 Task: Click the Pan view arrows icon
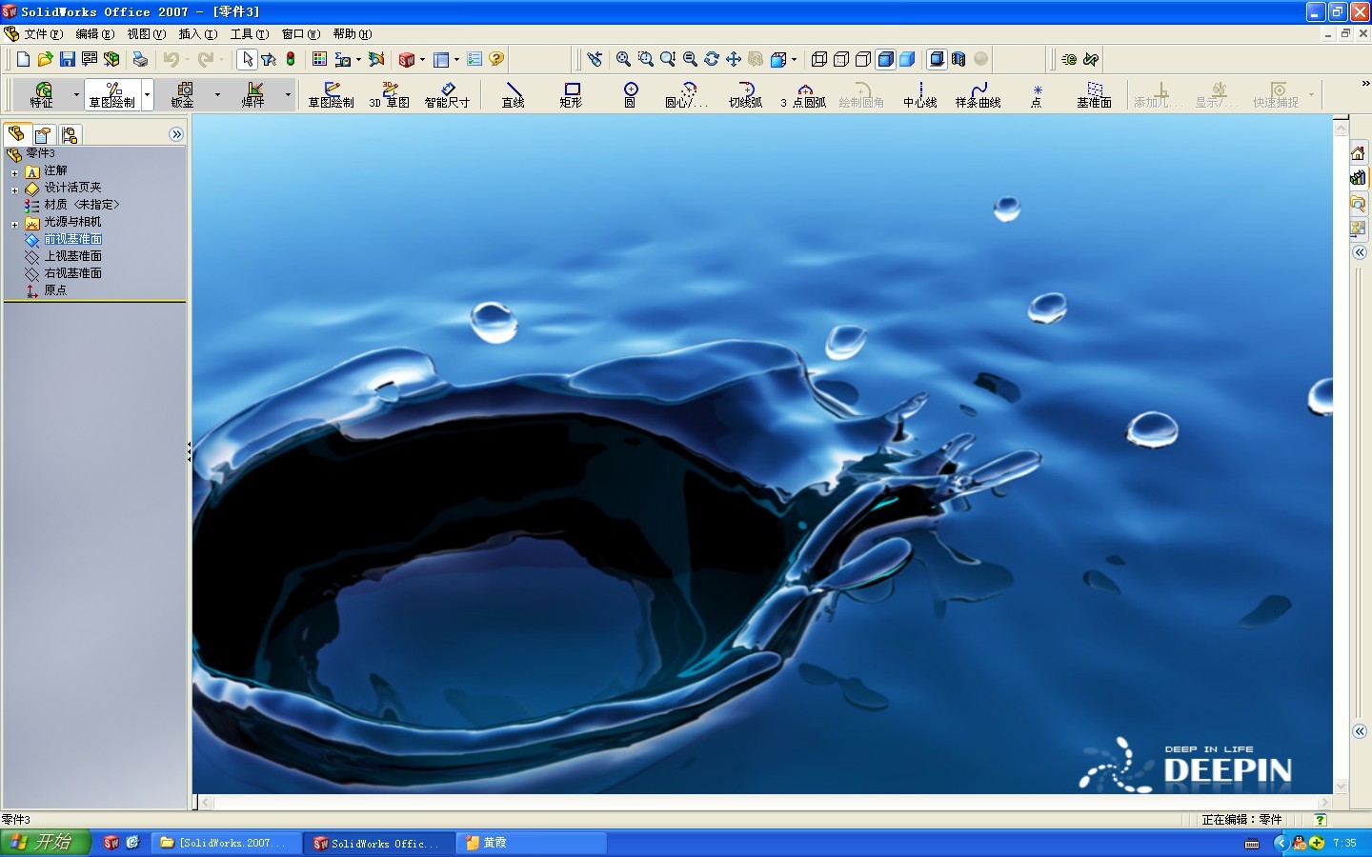click(x=734, y=59)
